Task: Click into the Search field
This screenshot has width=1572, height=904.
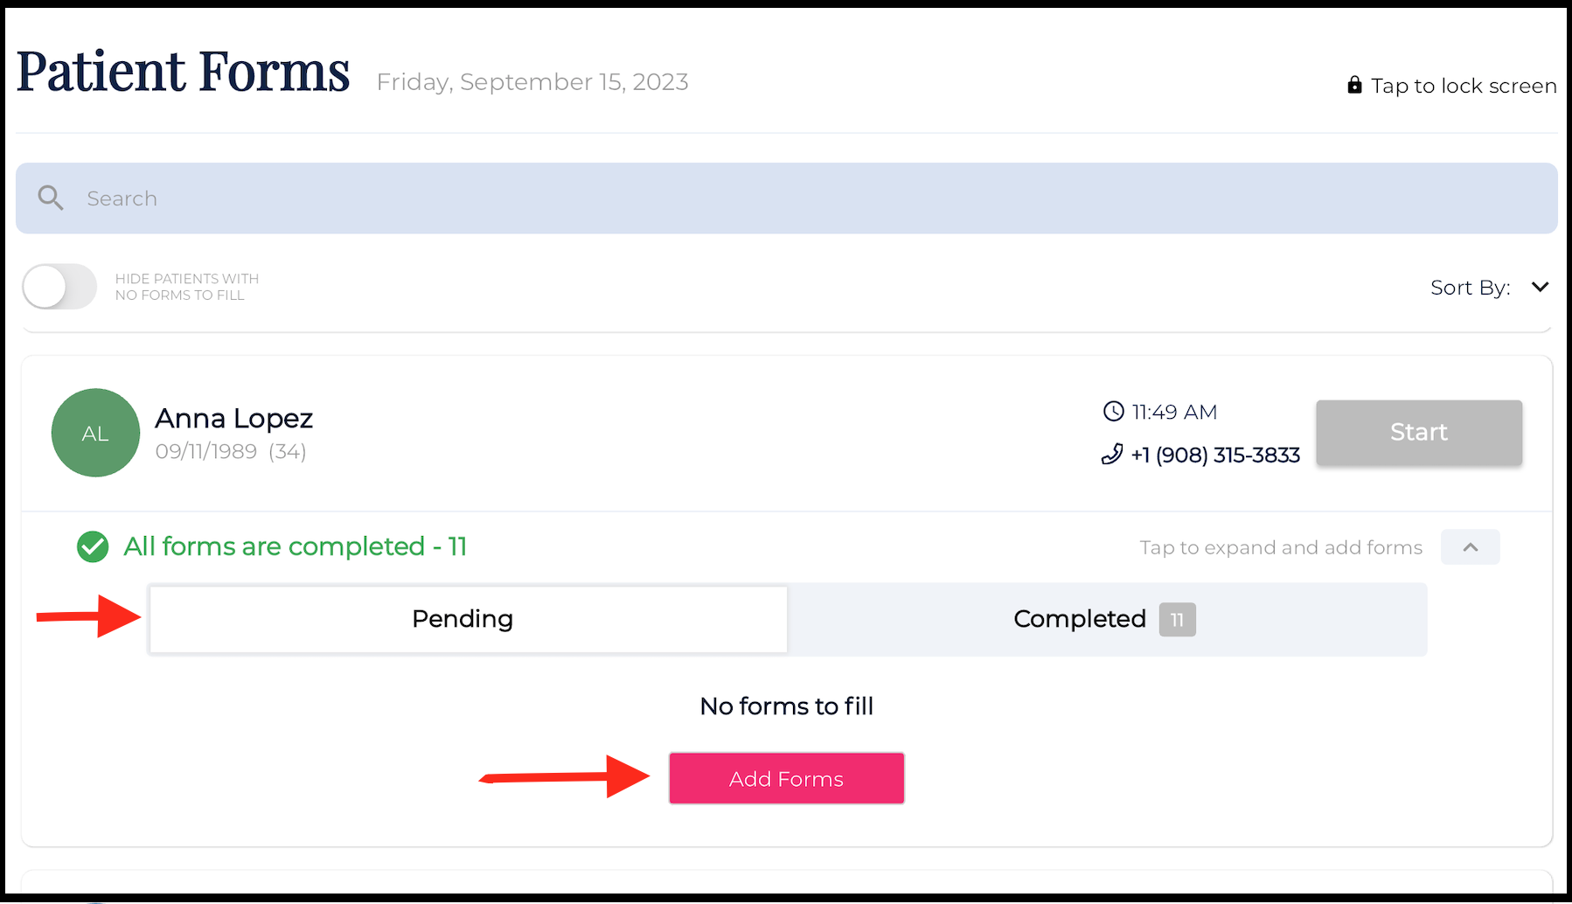Action: 787,198
